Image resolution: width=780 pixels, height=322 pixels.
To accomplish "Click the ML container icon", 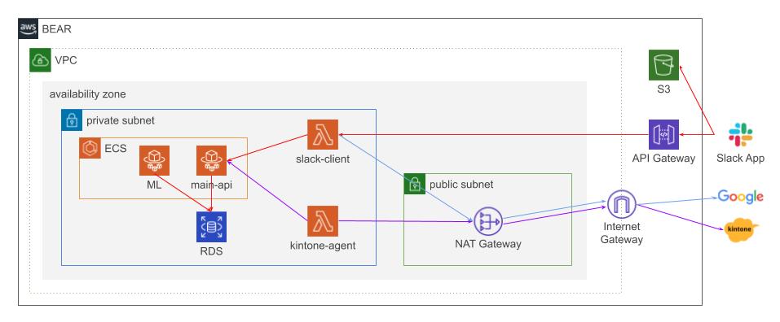I will (x=154, y=160).
